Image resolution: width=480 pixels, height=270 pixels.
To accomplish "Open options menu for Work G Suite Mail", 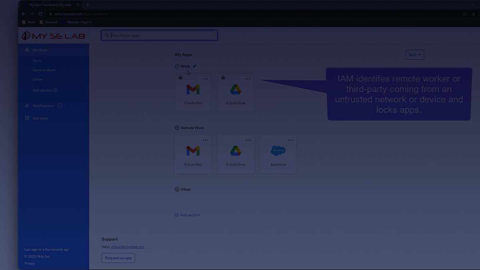I will coord(205,79).
